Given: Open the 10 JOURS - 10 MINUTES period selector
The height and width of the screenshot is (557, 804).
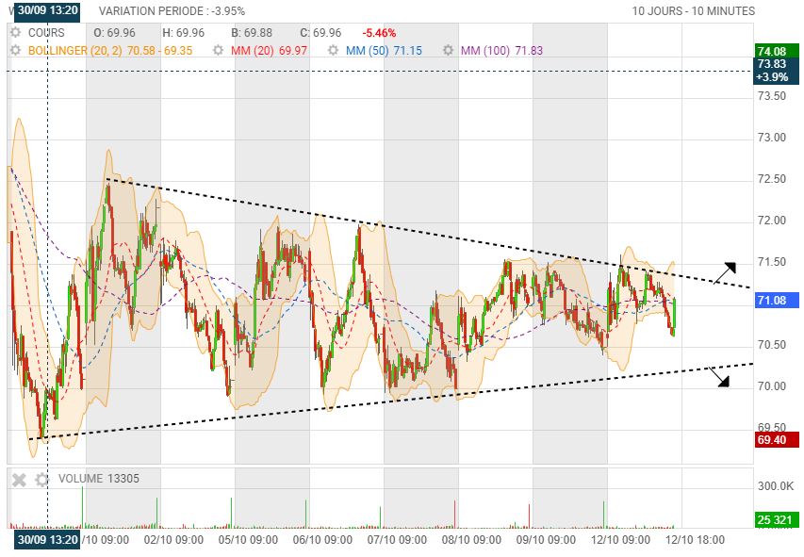Looking at the screenshot, I should click(693, 10).
